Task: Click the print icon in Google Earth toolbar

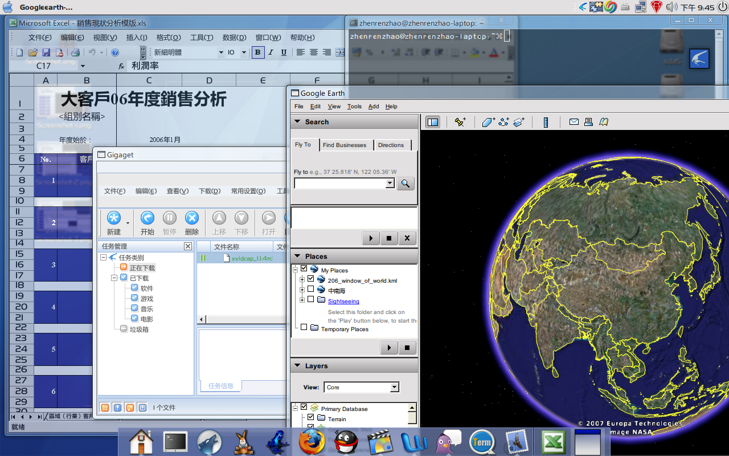Action: pos(588,122)
